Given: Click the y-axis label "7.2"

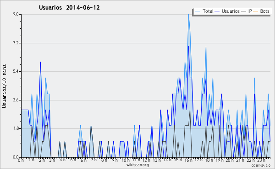Looking at the screenshot, I should 16,43.
